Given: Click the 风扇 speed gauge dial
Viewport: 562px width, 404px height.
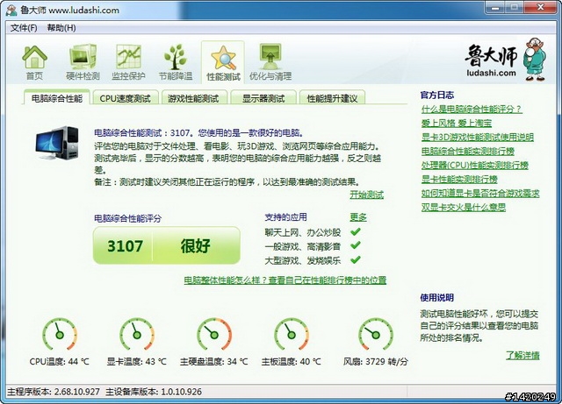Looking at the screenshot, I should (376, 335).
